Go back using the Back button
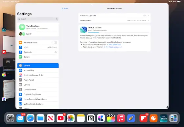Image resolution: width=184 pixels, height=127 pixels. point(65,9)
